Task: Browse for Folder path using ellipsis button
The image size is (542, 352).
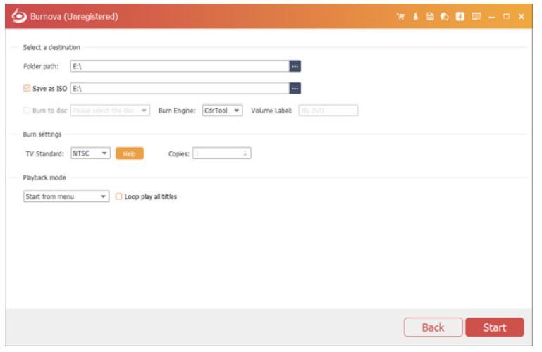Action: pos(295,66)
